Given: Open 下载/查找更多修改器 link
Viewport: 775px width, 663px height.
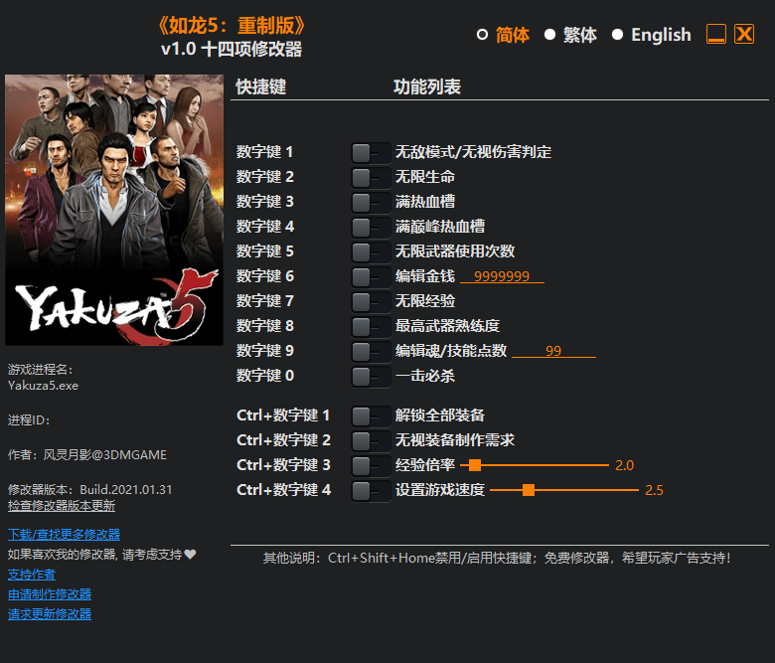Looking at the screenshot, I should (x=64, y=535).
